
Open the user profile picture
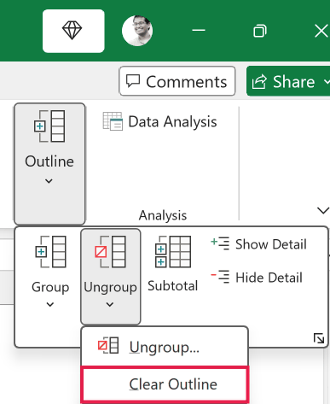click(x=137, y=31)
